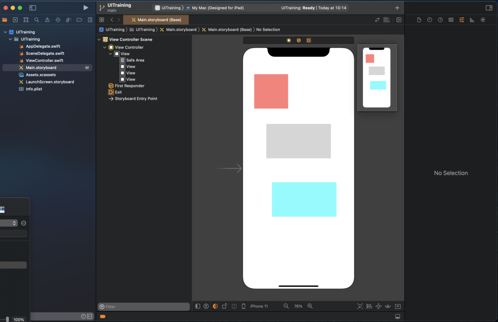Open the Debug navigator
This screenshot has height=322, width=498.
tap(68, 20)
